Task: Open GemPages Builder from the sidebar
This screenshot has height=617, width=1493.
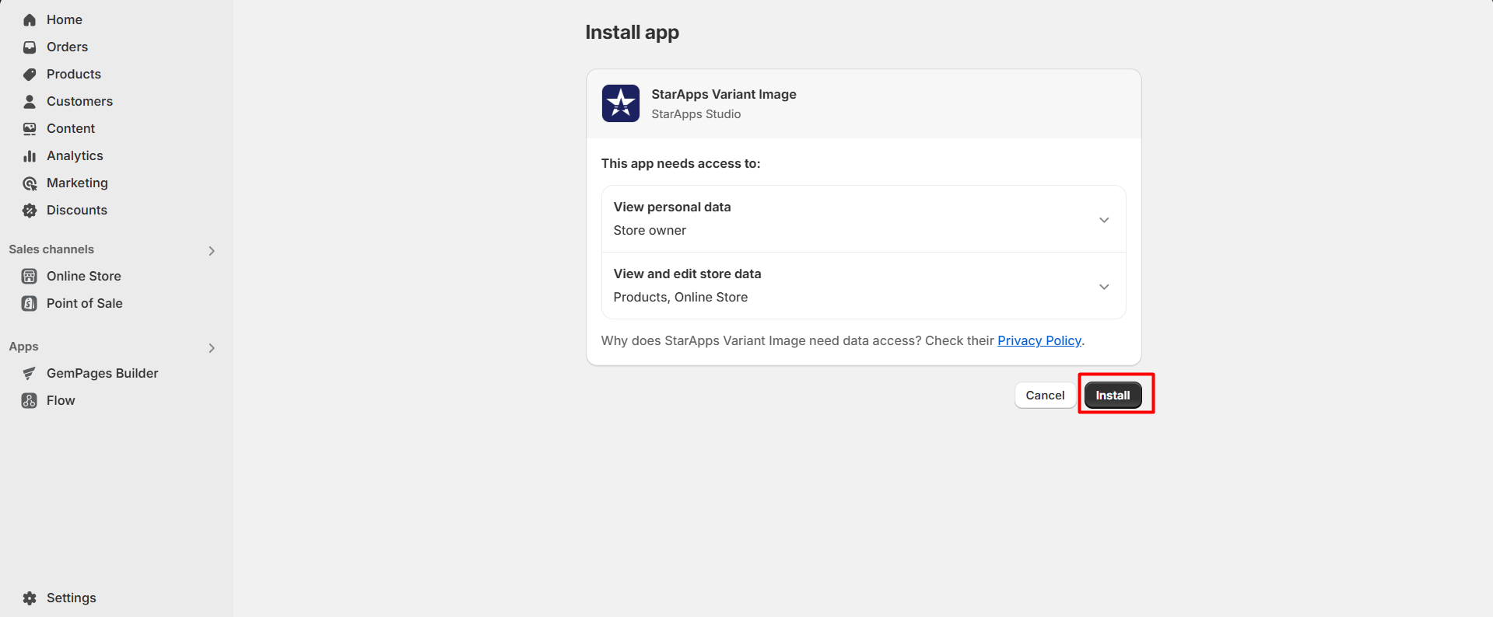Action: coord(101,373)
